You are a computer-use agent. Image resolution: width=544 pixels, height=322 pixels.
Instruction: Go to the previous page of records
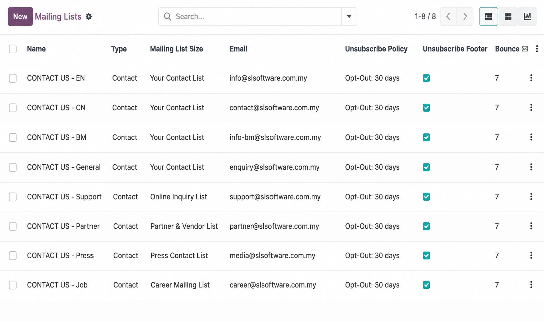448,16
